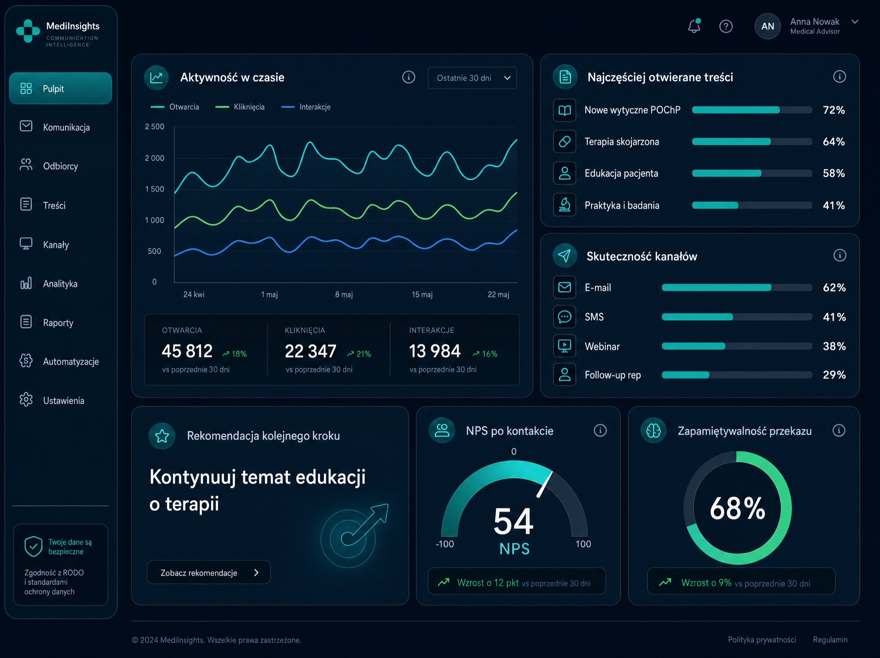Click the Nowe wytyczne POChP book icon
880x658 pixels.
pos(565,110)
